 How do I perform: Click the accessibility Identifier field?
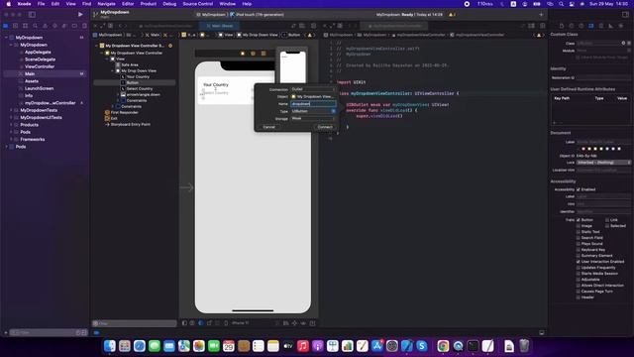(603, 211)
